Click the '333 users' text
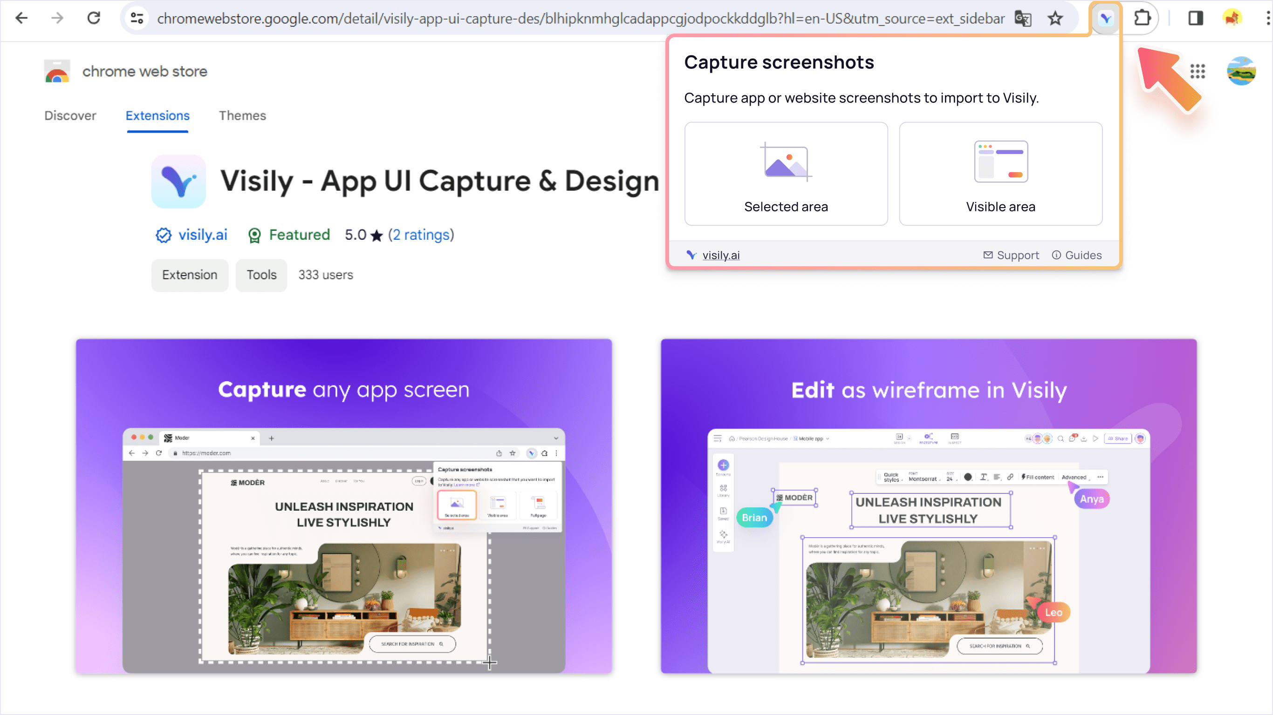Screen dimensions: 1273x715 (326, 275)
